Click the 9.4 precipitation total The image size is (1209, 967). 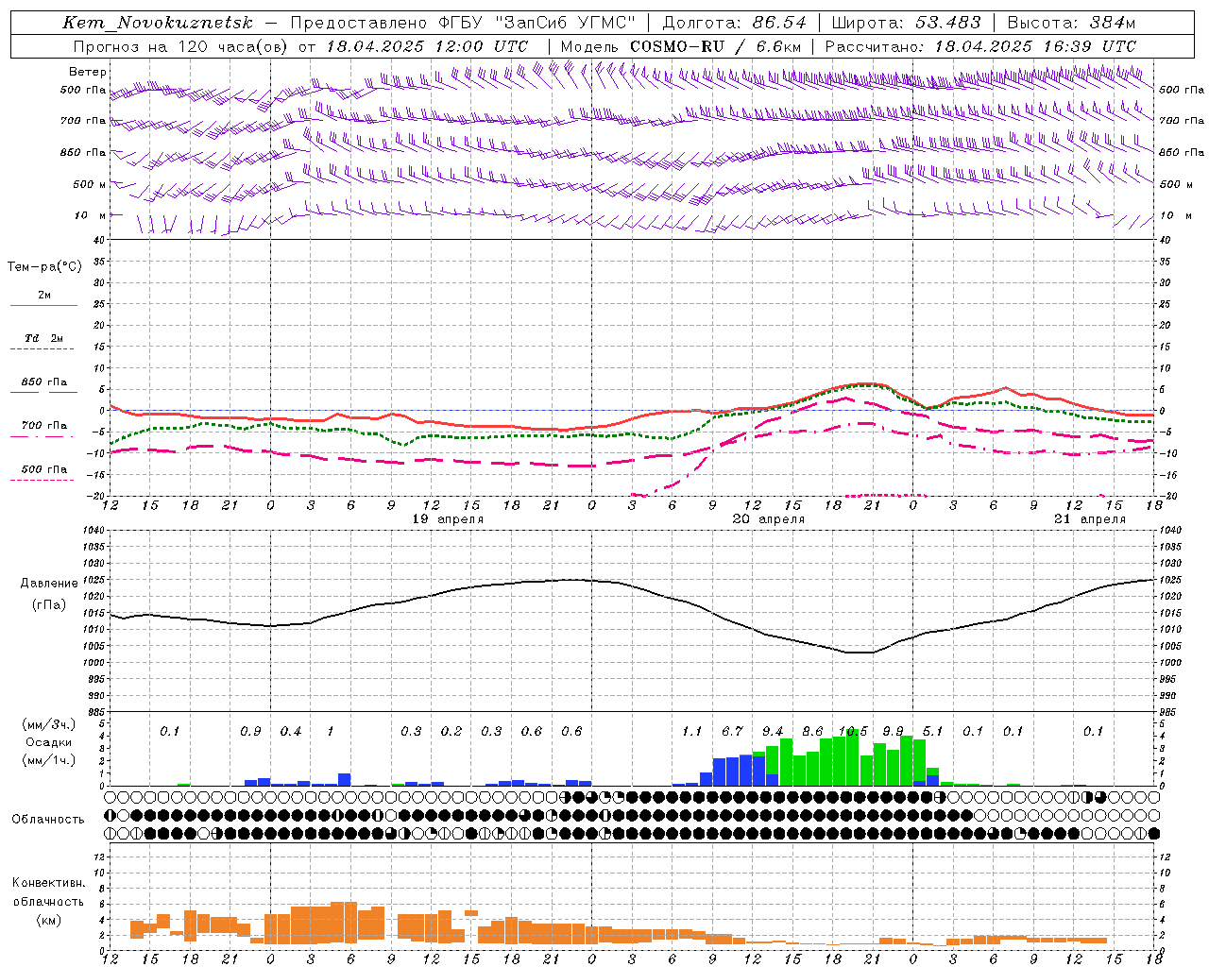click(773, 731)
